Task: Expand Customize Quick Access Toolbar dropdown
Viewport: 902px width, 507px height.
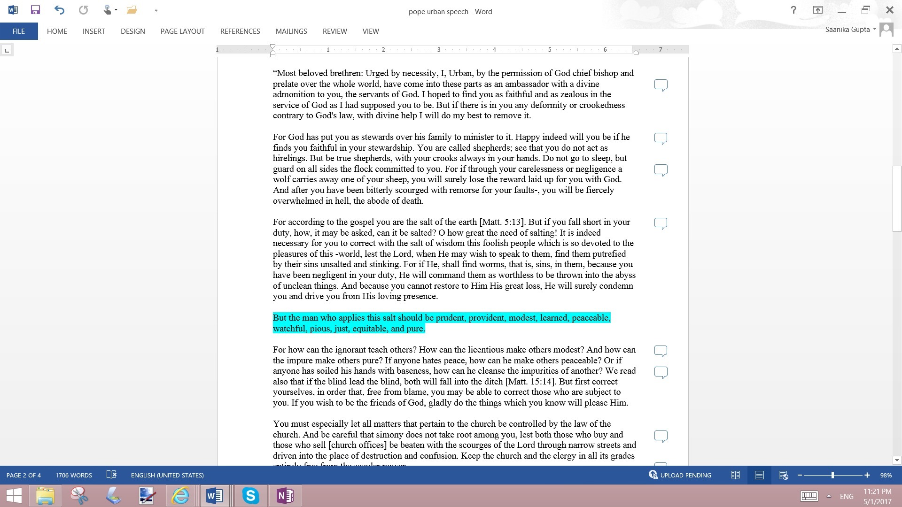Action: pyautogui.click(x=156, y=10)
